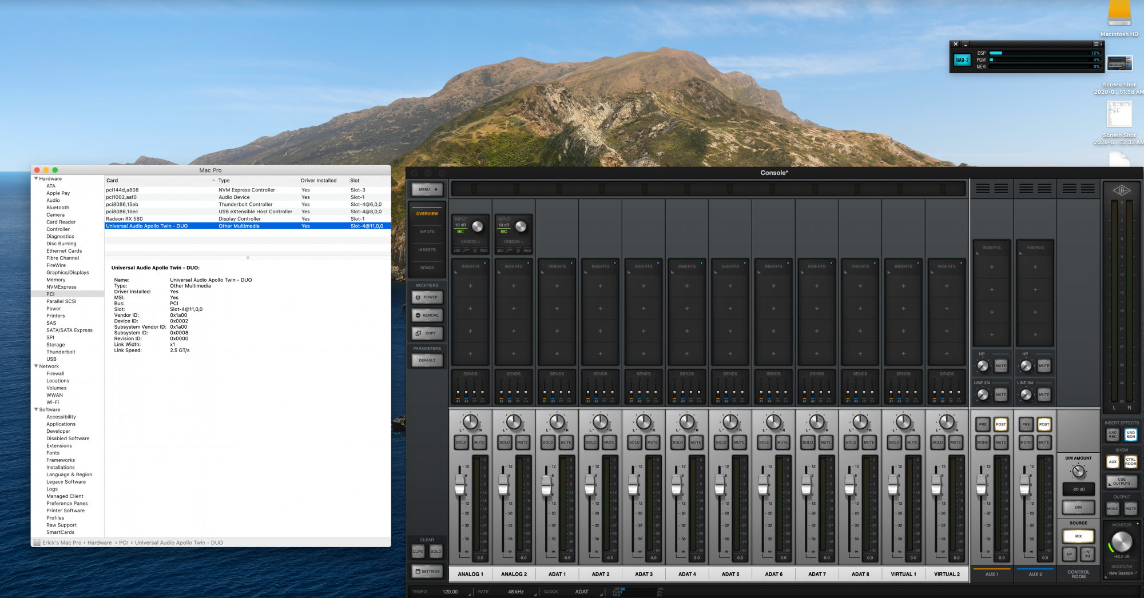Image resolution: width=1144 pixels, height=598 pixels.
Task: Adjust the ANALOG 1 pan knob
Action: tap(470, 422)
